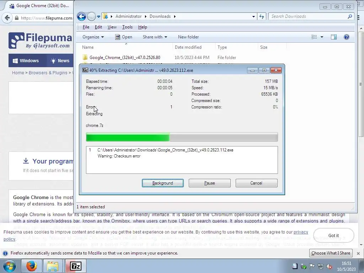Image resolution: width=364 pixels, height=273 pixels.
Task: Click the Action Center flag tray icon
Action: pos(312,266)
